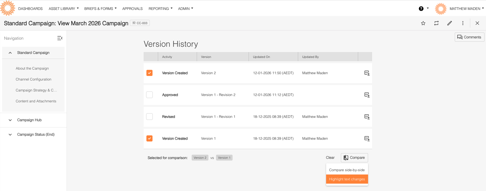Open the three-dot more options menu

[463, 23]
